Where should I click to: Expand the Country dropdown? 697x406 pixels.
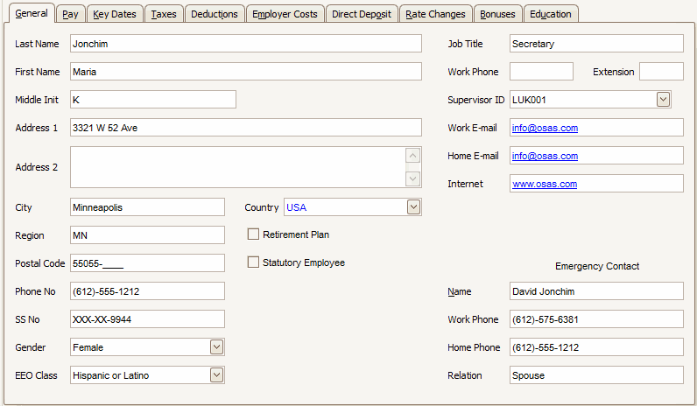(414, 207)
